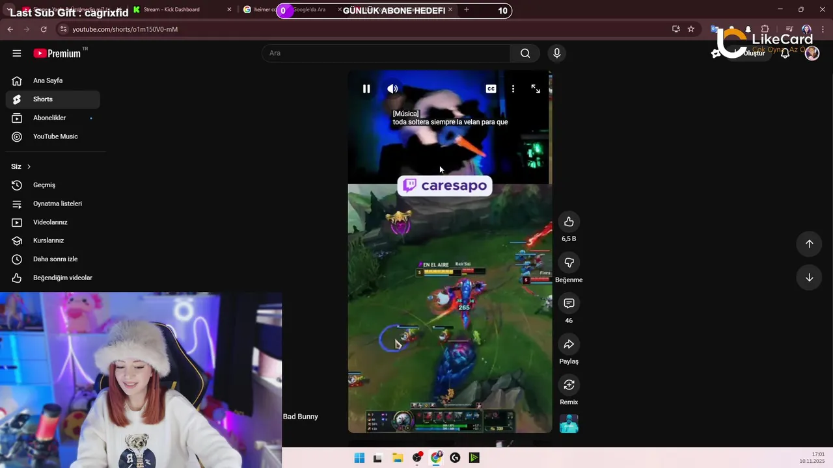Reload the current page

[x=44, y=29]
